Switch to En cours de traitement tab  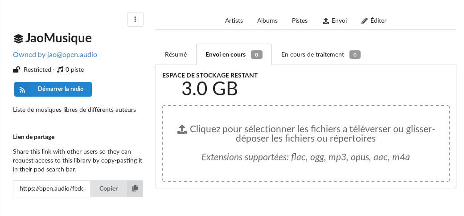(320, 54)
